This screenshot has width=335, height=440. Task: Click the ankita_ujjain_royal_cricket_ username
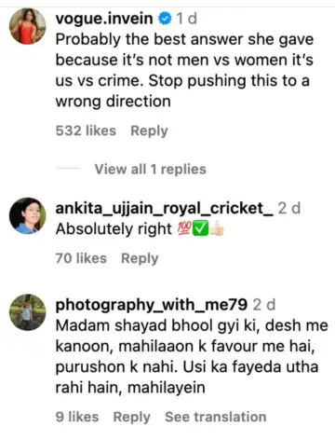[x=165, y=208]
